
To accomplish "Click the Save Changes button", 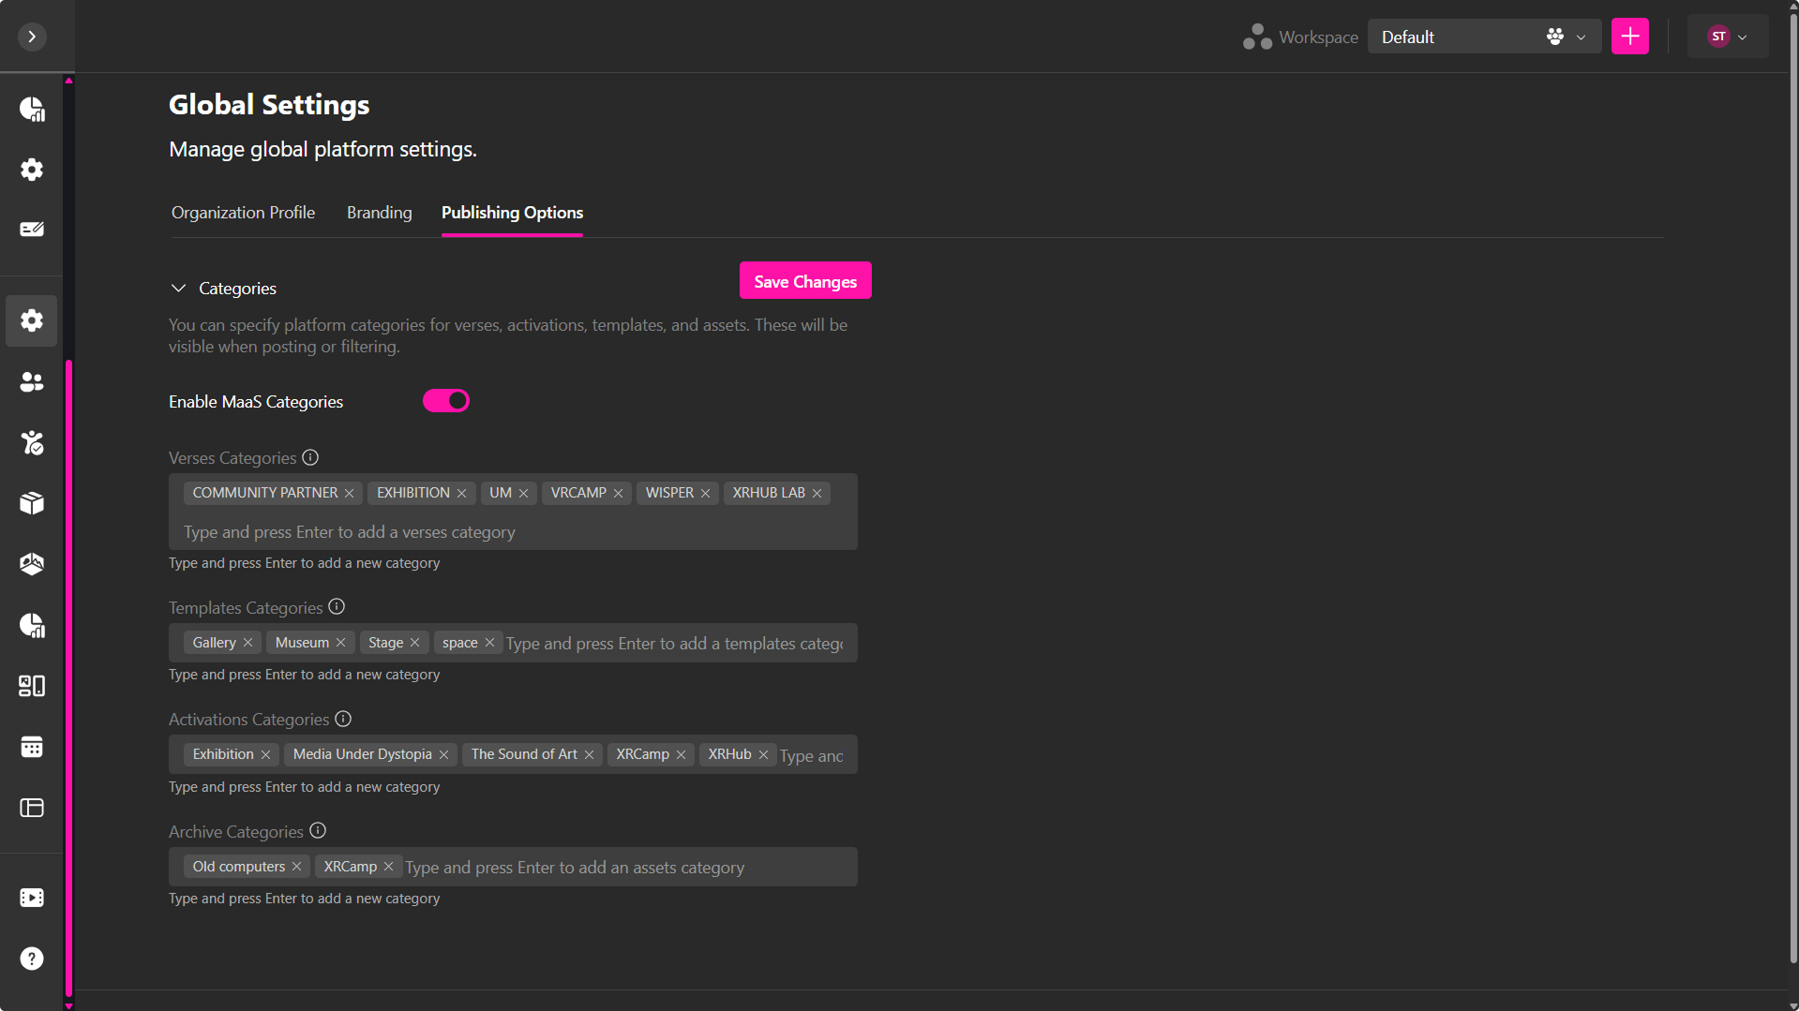I will 804,281.
